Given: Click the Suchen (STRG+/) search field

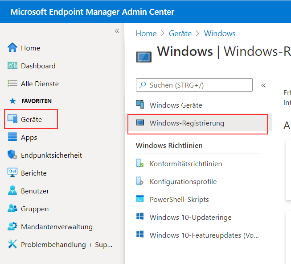Looking at the screenshot, I should [194, 85].
